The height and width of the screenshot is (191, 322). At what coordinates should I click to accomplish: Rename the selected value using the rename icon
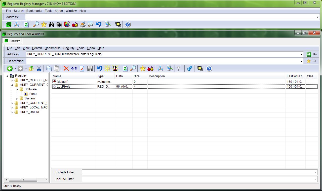[x=74, y=68]
